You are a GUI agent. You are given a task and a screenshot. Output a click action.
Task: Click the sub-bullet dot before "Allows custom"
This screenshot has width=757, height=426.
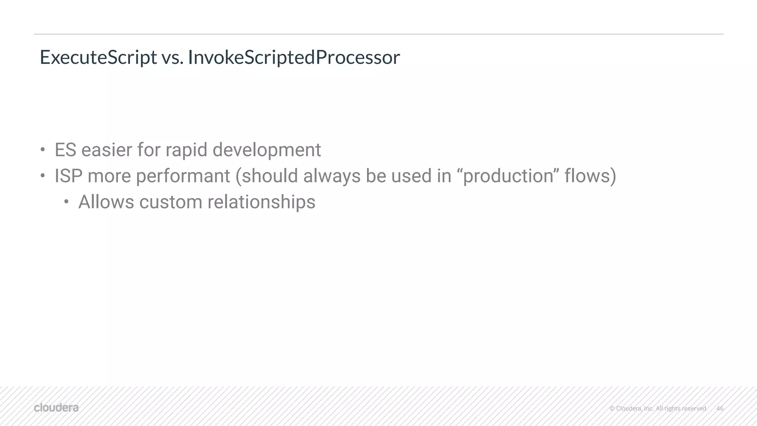(66, 202)
